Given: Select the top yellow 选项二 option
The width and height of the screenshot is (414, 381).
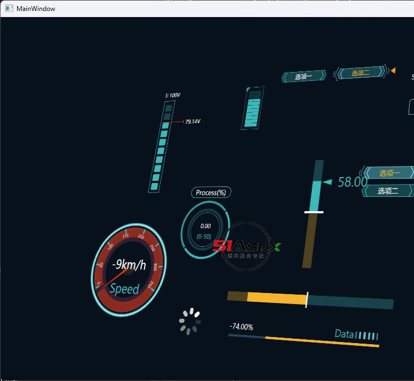Looking at the screenshot, I should (361, 73).
